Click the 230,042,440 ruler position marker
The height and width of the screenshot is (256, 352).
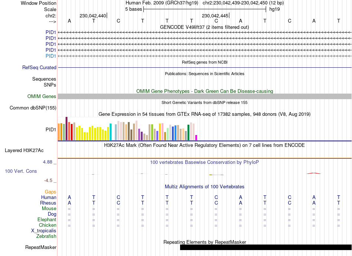[x=93, y=16]
